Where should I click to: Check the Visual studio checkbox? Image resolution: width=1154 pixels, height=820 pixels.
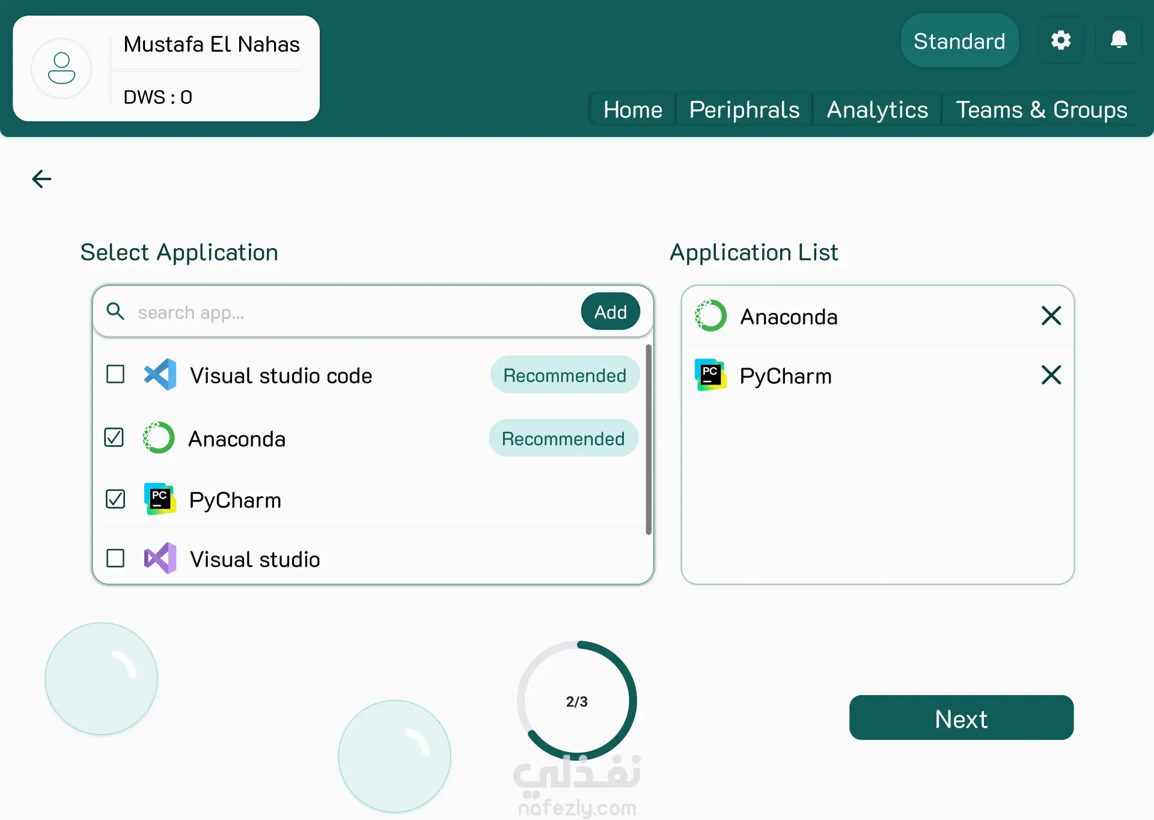click(115, 558)
